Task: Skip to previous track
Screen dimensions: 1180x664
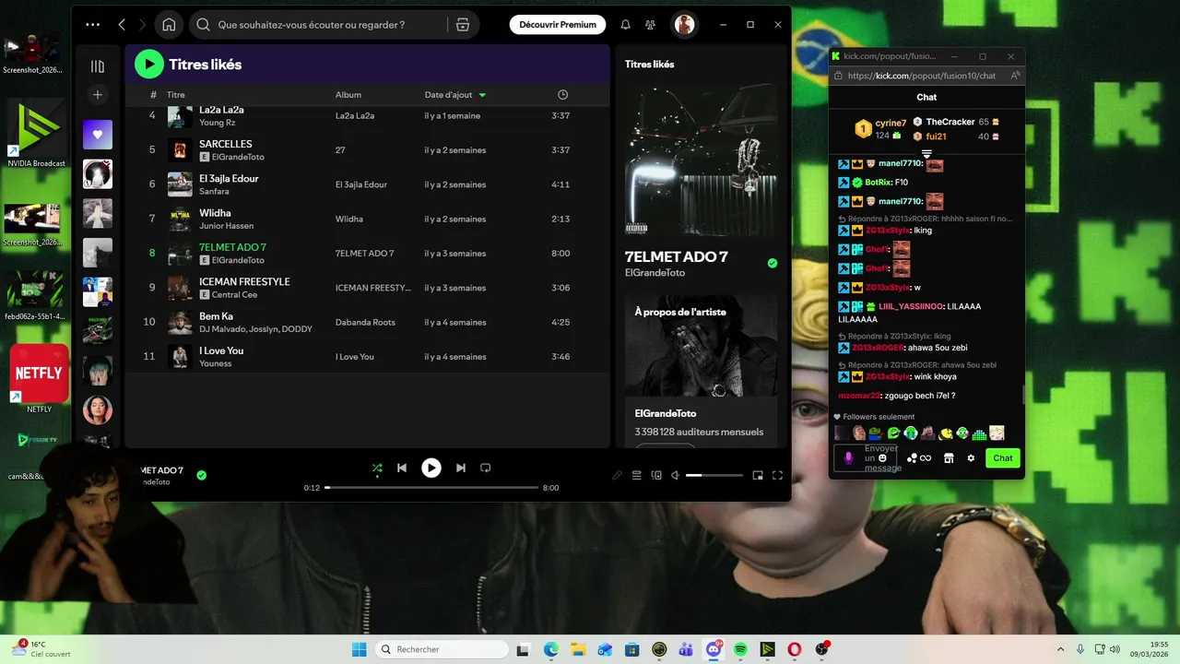Action: [x=402, y=468]
